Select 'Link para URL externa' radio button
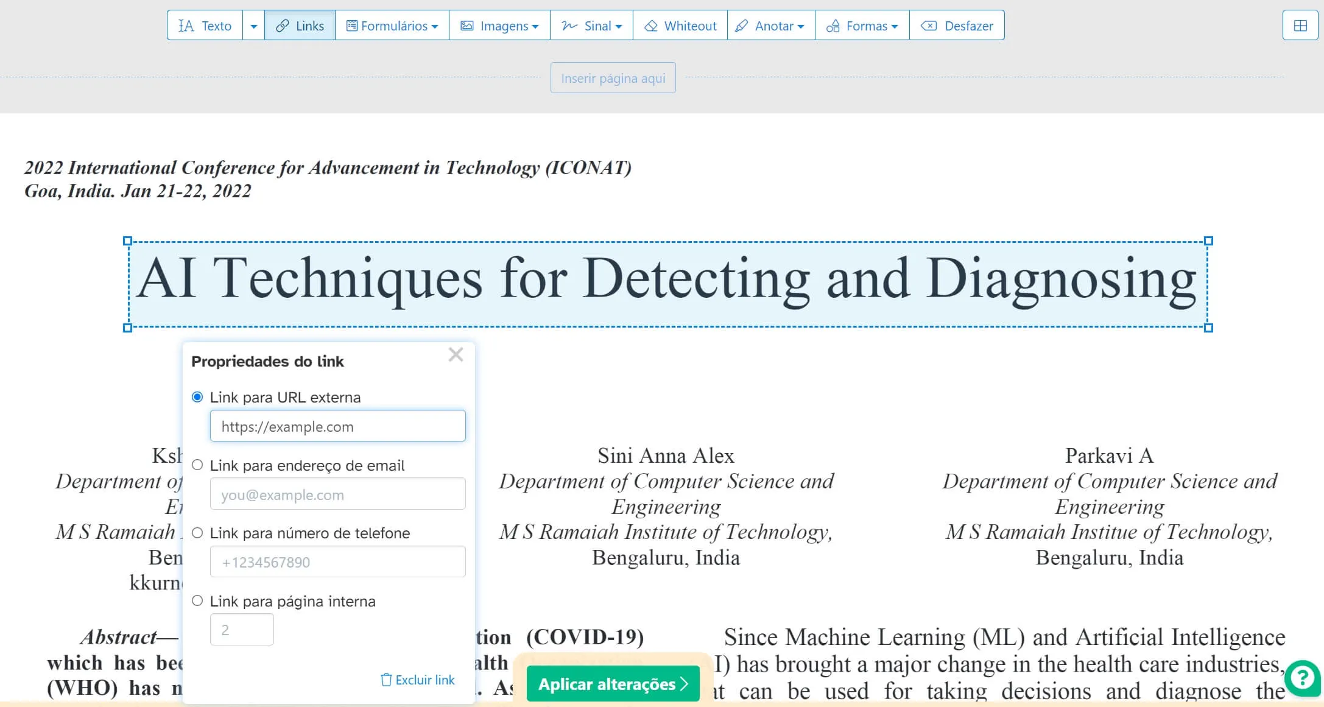 (197, 398)
